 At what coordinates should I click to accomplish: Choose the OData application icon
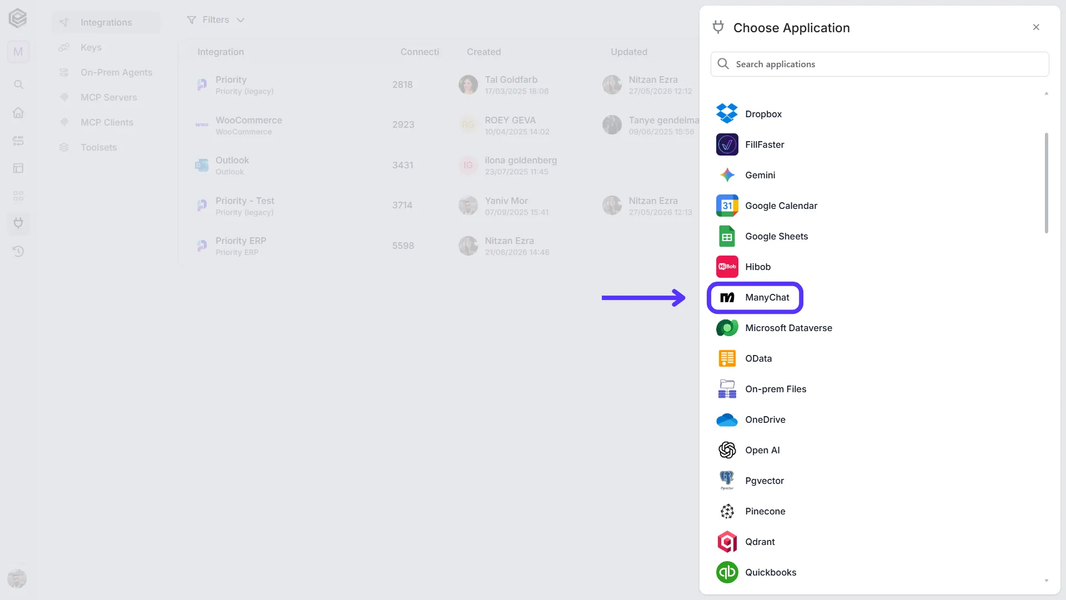(x=727, y=358)
